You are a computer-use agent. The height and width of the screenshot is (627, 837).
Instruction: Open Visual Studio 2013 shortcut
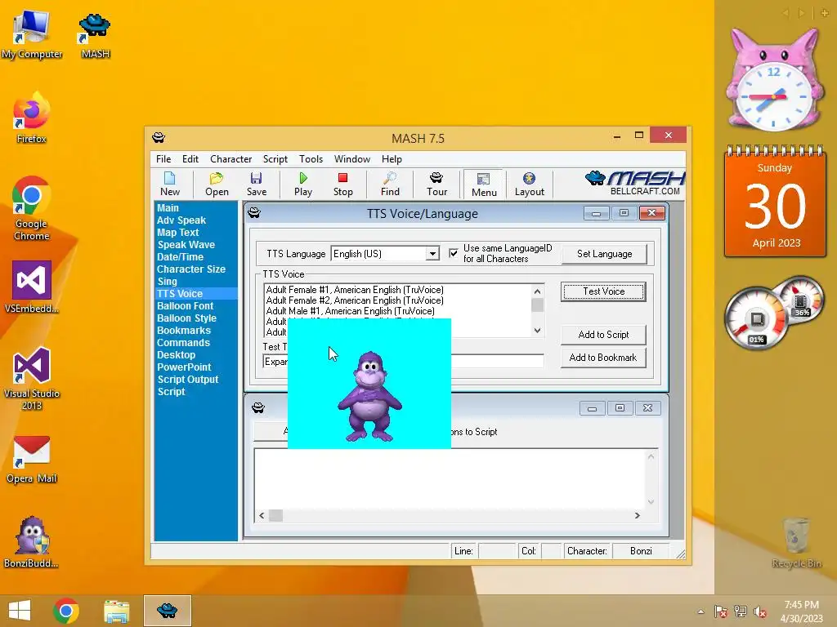(32, 379)
